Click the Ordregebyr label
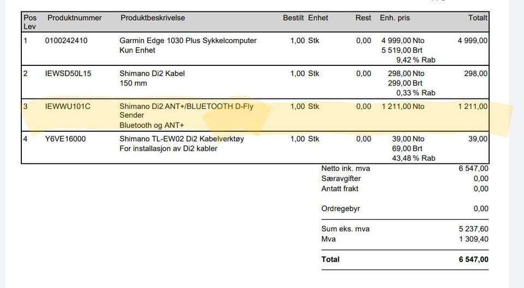Screen dimensions: 524x288 click(x=341, y=209)
